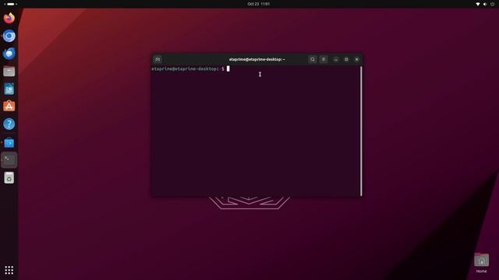The width and height of the screenshot is (499, 280).
Task: Click the network status icon
Action: [478, 4]
